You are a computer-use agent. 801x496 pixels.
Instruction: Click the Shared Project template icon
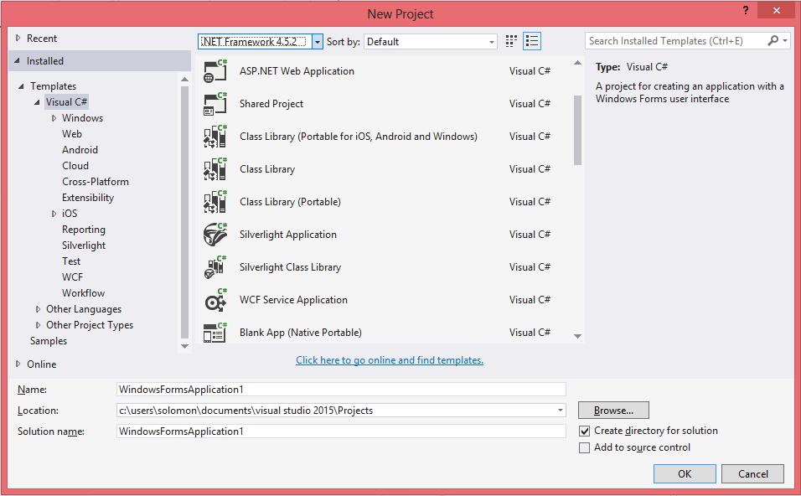215,104
